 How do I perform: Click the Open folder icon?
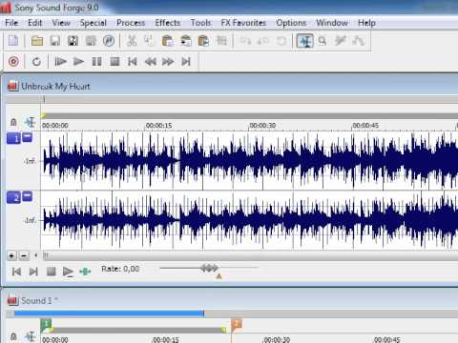37,41
